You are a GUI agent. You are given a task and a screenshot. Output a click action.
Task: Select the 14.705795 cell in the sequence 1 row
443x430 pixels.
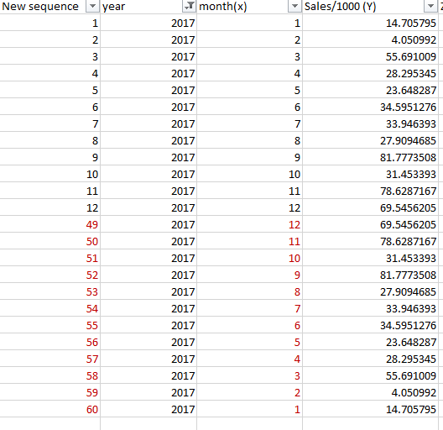[x=370, y=23]
